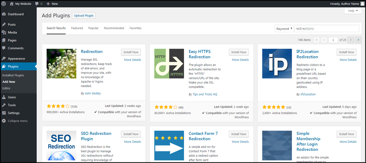Open More Details for SEO Redirection Plugin

coord(133,142)
